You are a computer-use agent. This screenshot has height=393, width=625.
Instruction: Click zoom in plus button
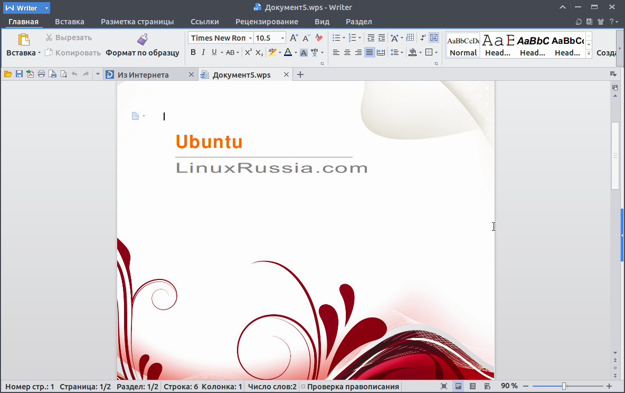click(609, 386)
